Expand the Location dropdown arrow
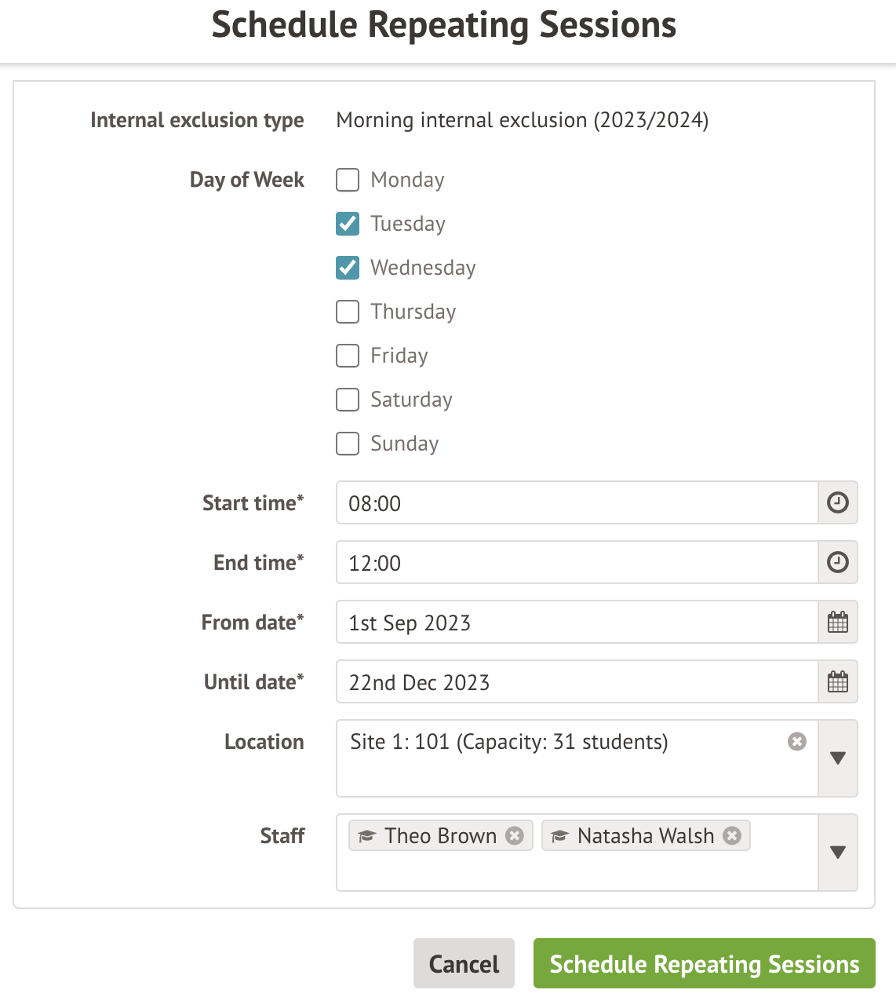This screenshot has height=997, width=896. click(837, 758)
